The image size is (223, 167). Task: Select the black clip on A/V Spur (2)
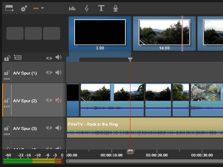[73, 100]
